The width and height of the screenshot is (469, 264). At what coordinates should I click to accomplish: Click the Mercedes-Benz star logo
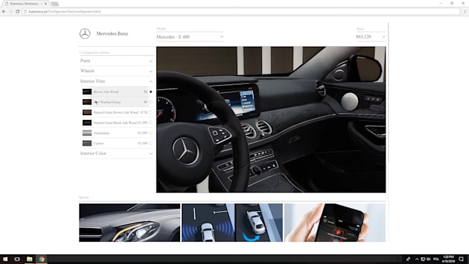85,34
